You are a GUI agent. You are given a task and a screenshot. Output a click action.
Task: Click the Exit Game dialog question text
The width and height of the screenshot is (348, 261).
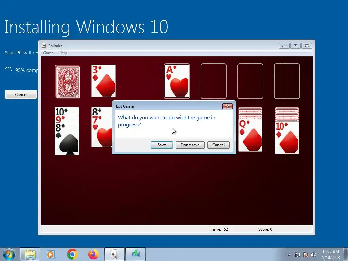167,121
